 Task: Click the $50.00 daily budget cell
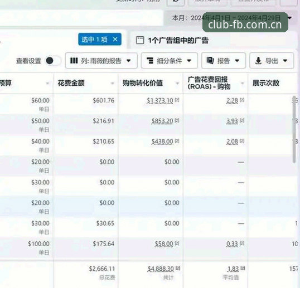40,121
